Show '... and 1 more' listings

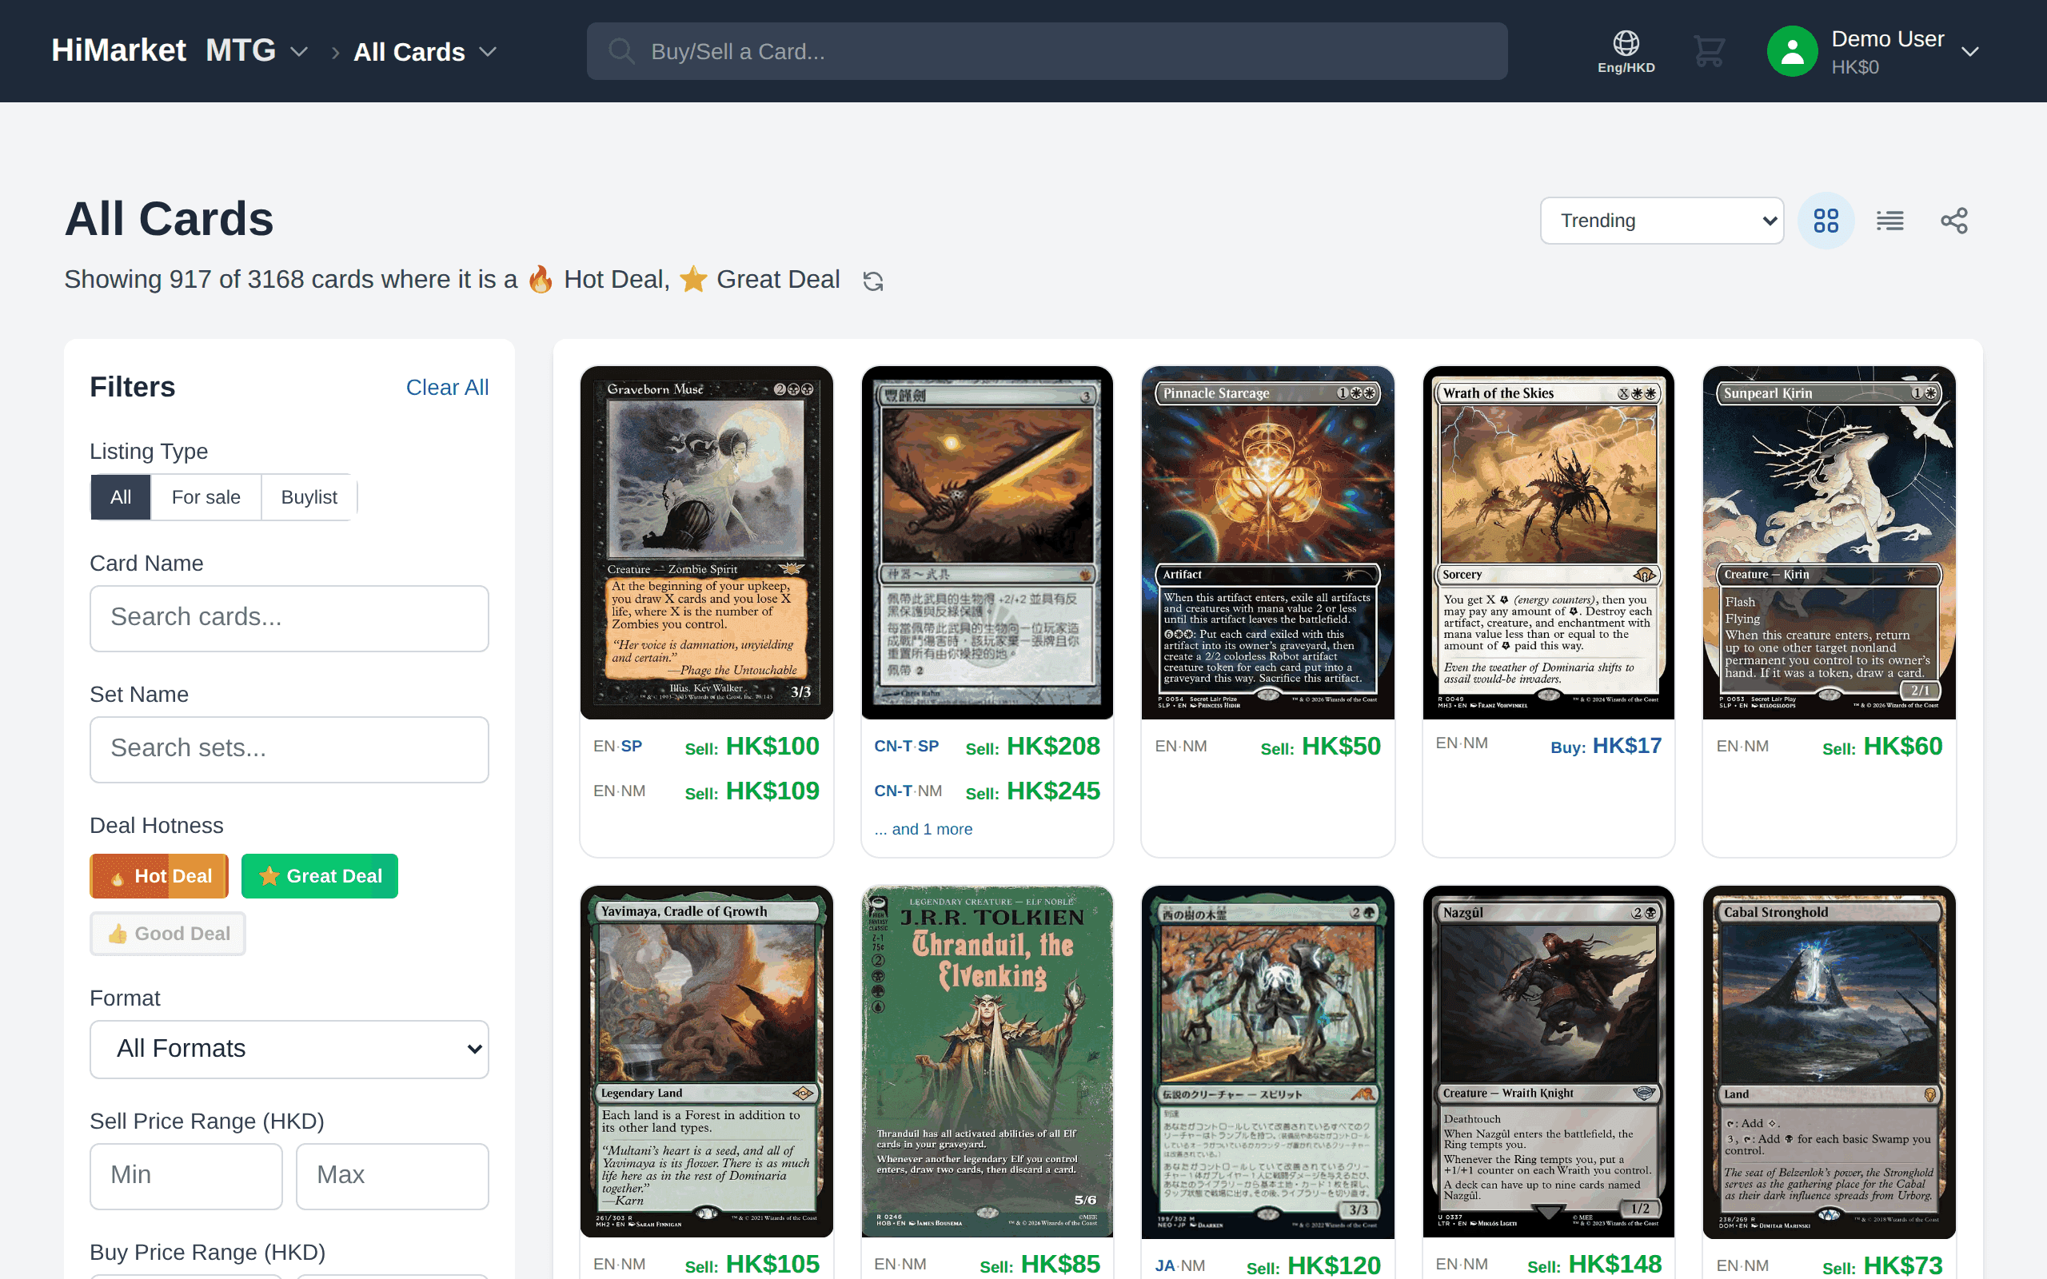(924, 830)
